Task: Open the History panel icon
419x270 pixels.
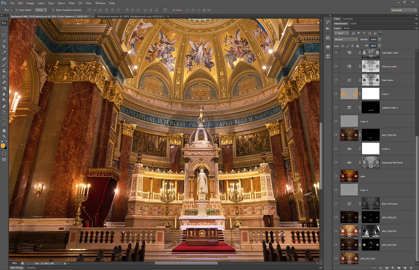Action: pyautogui.click(x=328, y=22)
